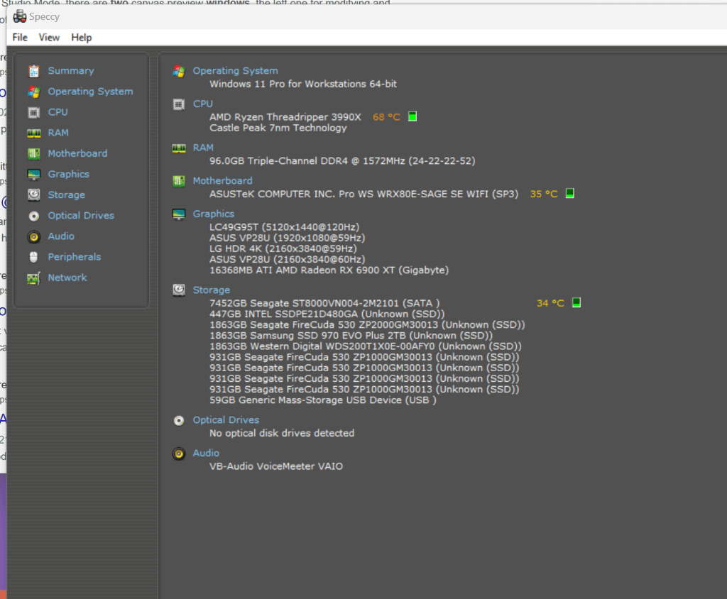Open Peripherals section from sidebar
This screenshot has height=599, width=727.
pos(74,257)
